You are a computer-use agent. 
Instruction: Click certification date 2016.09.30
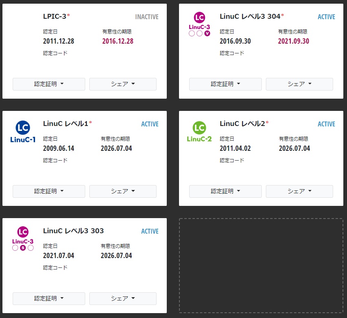(235, 41)
